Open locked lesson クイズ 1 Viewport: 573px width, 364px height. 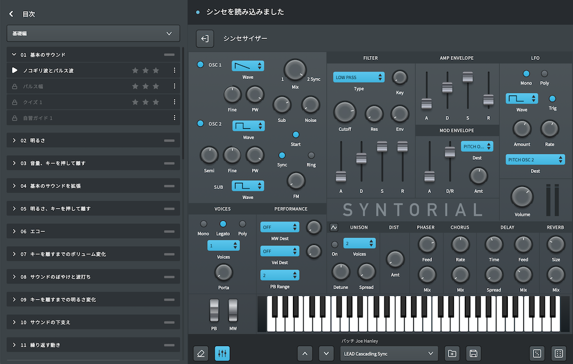click(x=93, y=102)
